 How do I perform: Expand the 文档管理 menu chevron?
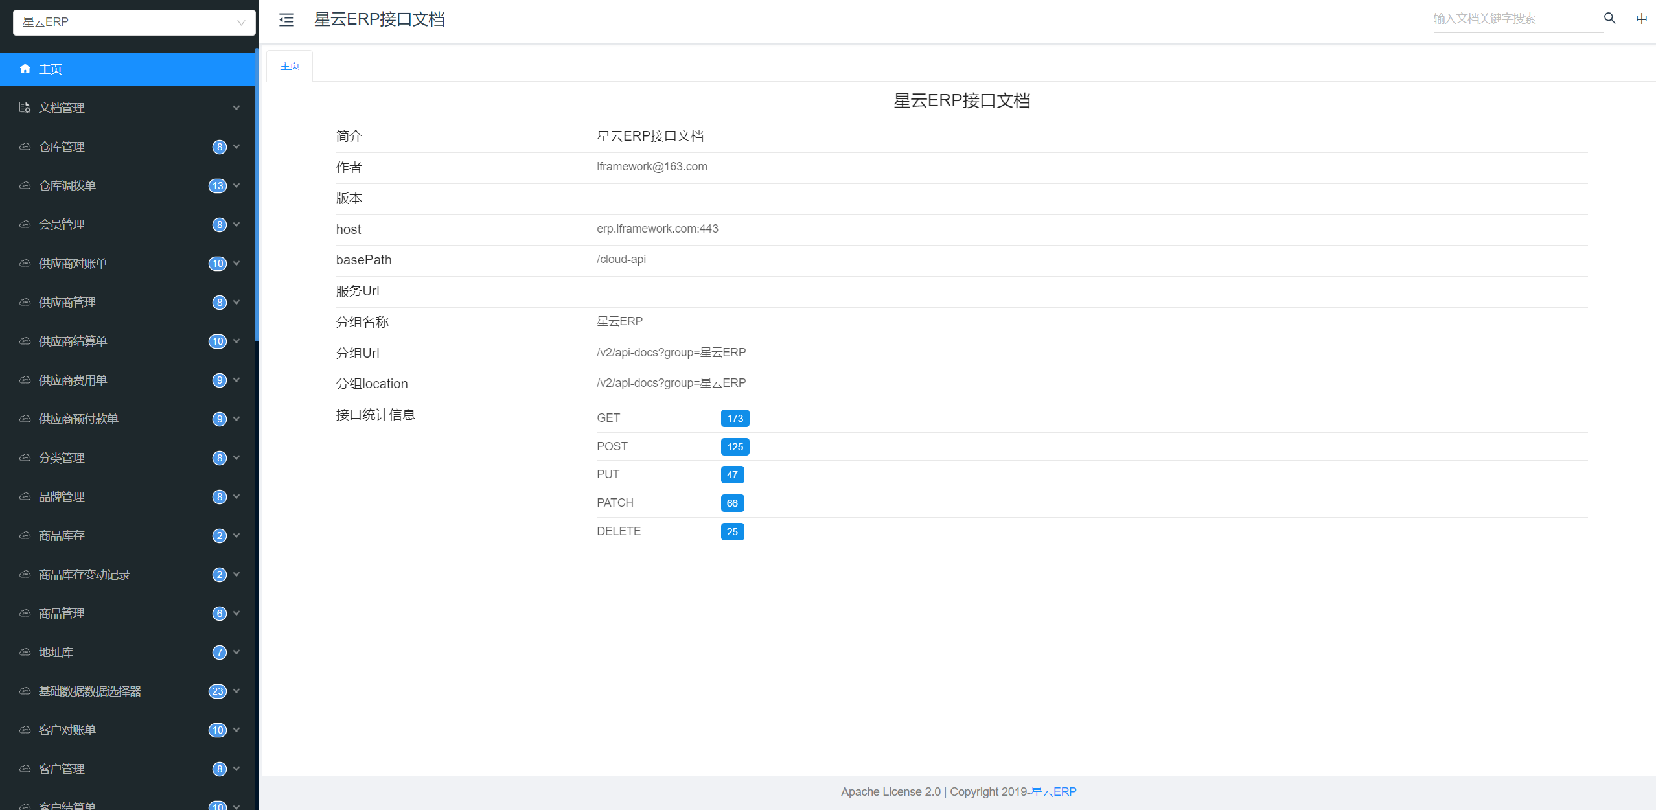click(x=236, y=108)
